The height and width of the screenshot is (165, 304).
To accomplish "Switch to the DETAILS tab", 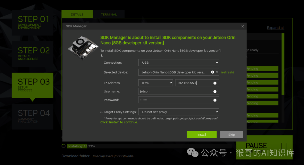I will click(x=77, y=14).
